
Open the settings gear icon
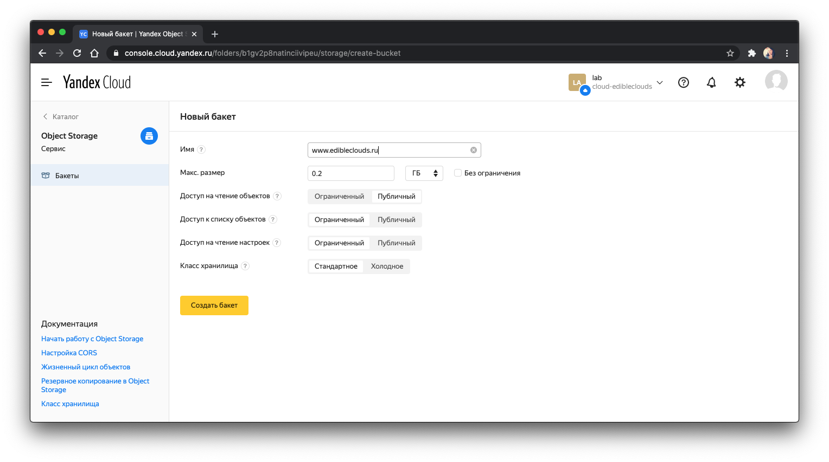[x=740, y=82]
